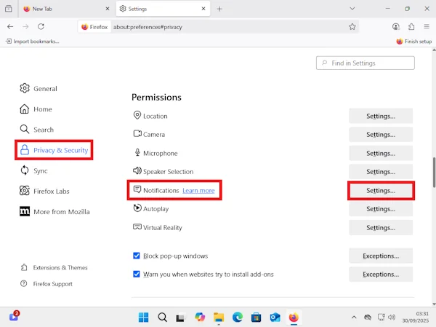Screen dimensions: 436x327
Task: Open taskbar Search magnifier
Action: point(162,318)
